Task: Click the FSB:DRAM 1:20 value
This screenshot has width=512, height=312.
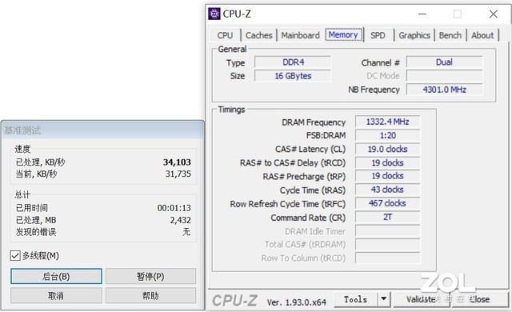Action: (x=387, y=135)
